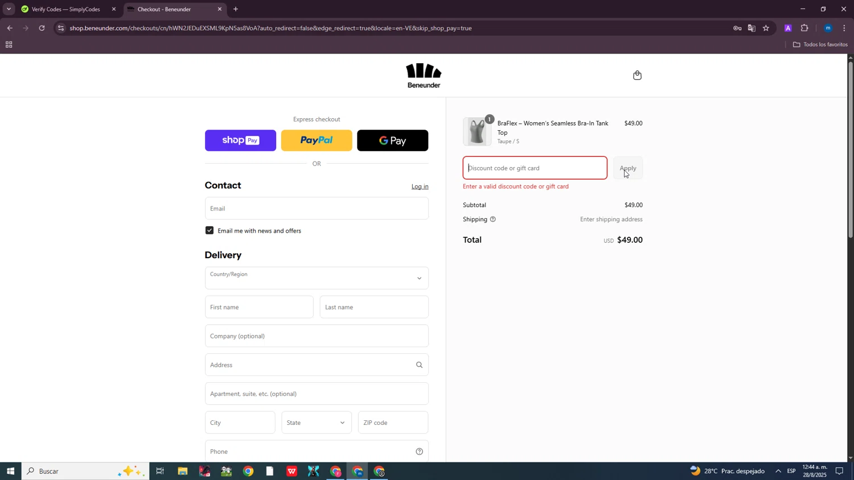The image size is (854, 480).
Task: Click the Email input field
Action: coord(317,208)
